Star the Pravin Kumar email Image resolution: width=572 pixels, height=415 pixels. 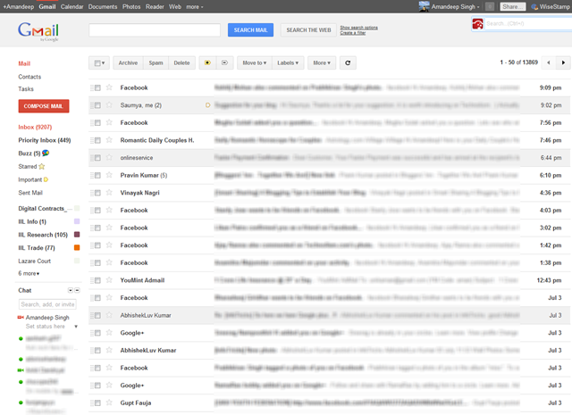[109, 175]
